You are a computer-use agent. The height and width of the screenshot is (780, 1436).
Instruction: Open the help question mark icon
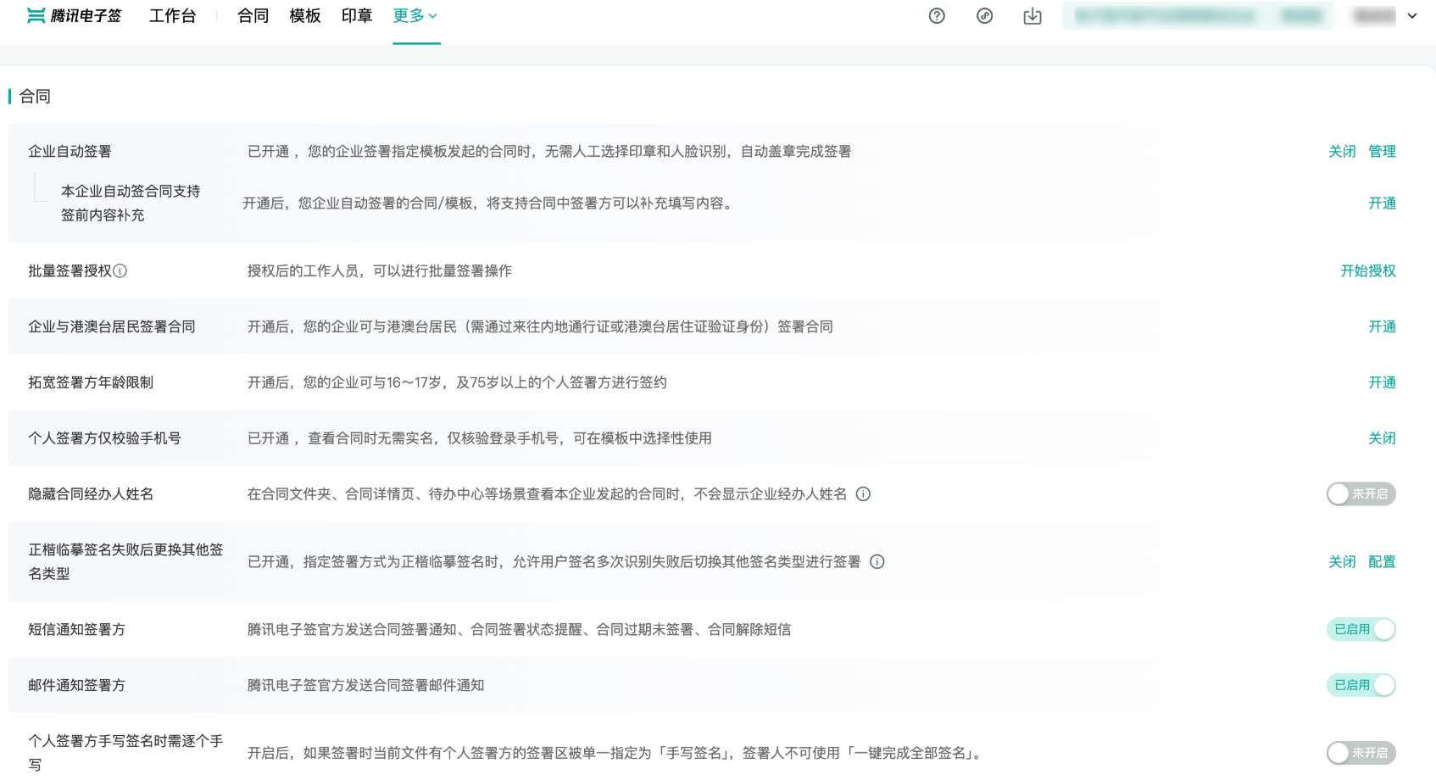click(937, 16)
